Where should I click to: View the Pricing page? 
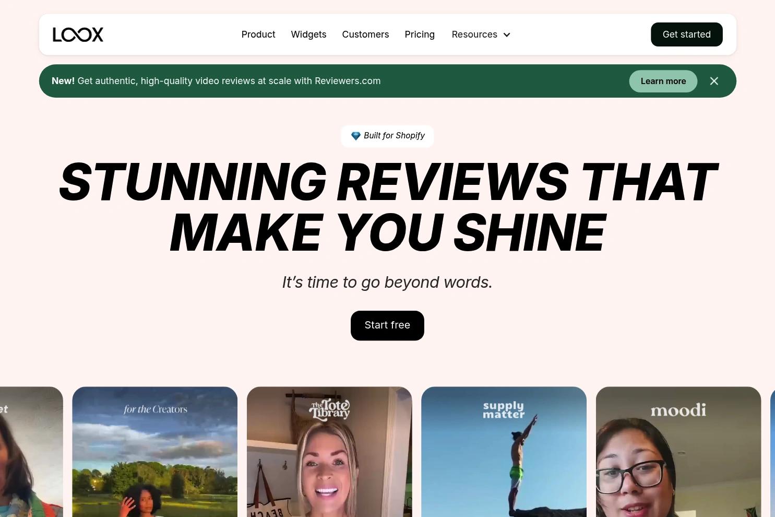click(420, 34)
